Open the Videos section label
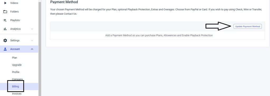This screenshot has width=270, height=96. click(x=14, y=3)
